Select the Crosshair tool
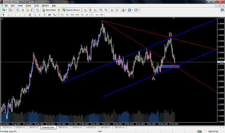 click(x=9, y=15)
